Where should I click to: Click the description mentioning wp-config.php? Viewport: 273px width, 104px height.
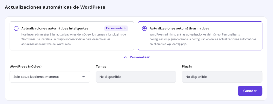[x=203, y=39]
